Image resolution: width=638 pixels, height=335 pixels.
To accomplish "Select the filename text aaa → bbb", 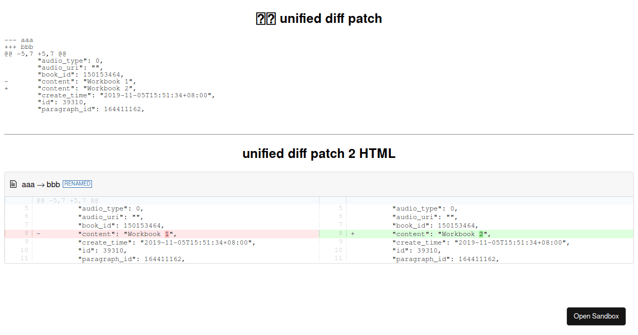I will click(40, 185).
